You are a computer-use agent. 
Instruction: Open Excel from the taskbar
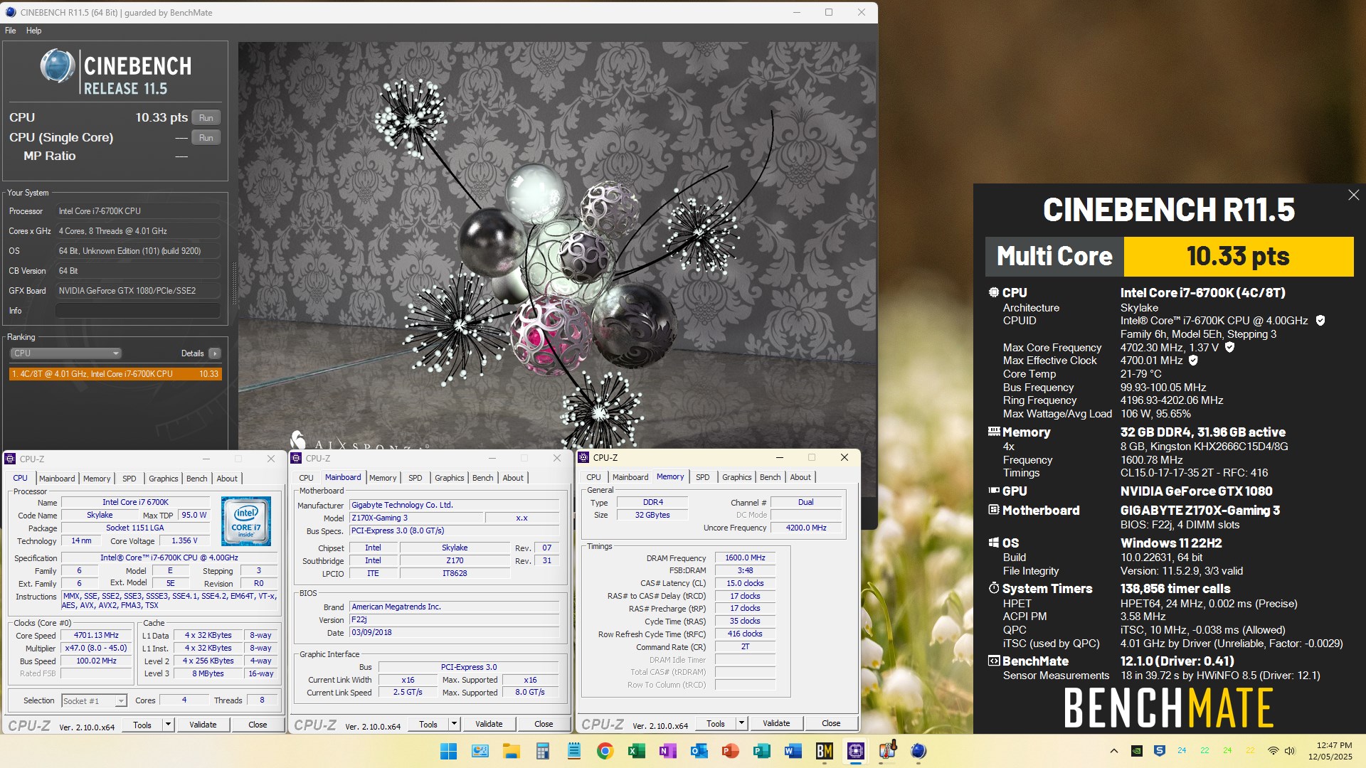(636, 751)
